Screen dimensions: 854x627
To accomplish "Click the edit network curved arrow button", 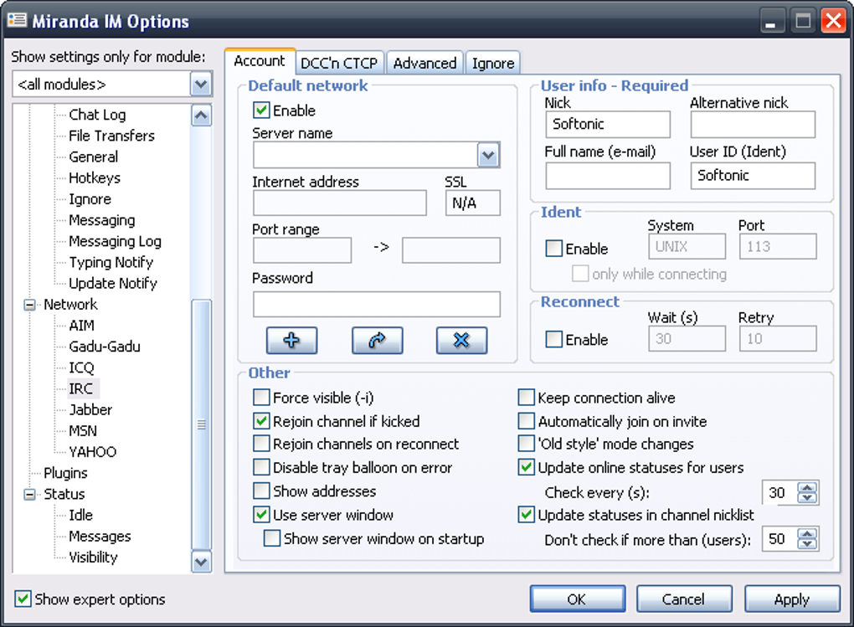I will (377, 341).
